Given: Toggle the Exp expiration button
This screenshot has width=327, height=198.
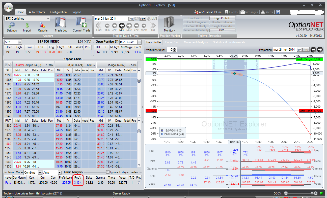Looking at the screenshot, I should point(143,19).
